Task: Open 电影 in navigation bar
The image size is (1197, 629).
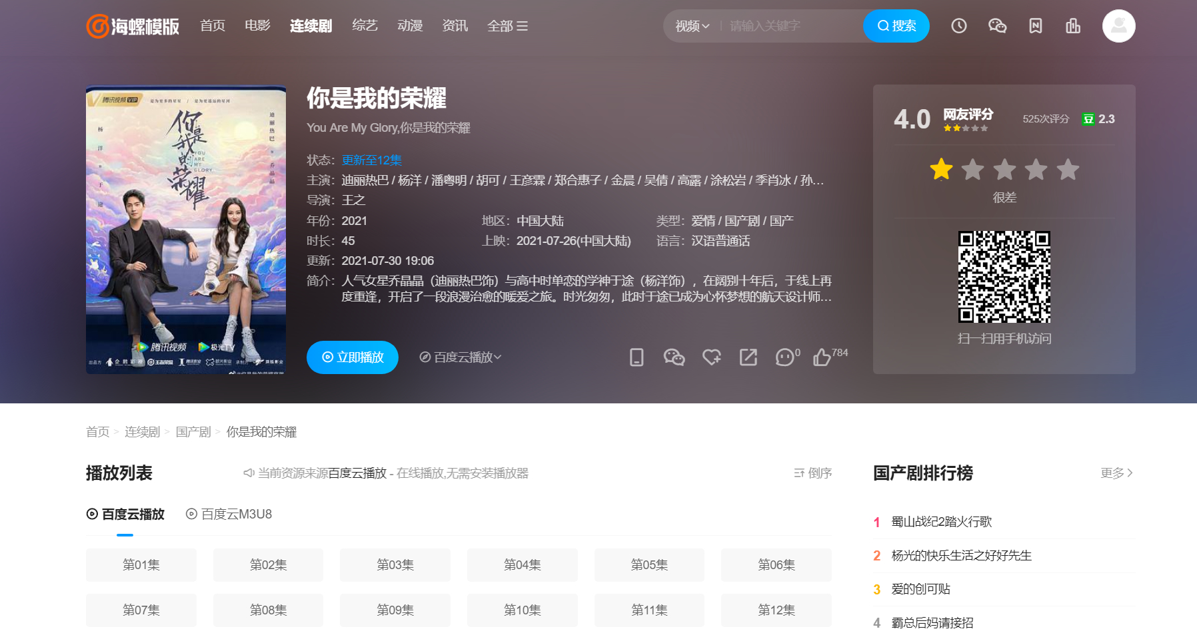Action: 257,26
